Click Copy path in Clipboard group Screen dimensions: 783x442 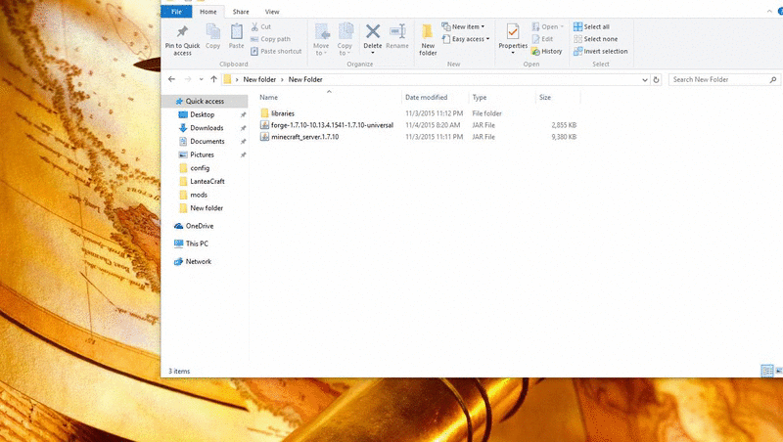[270, 39]
